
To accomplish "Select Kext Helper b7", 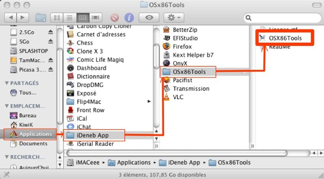I will pyautogui.click(x=188, y=55).
